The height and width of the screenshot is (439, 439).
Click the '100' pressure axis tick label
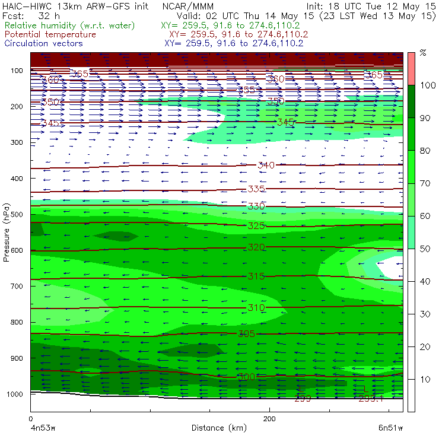(x=17, y=71)
